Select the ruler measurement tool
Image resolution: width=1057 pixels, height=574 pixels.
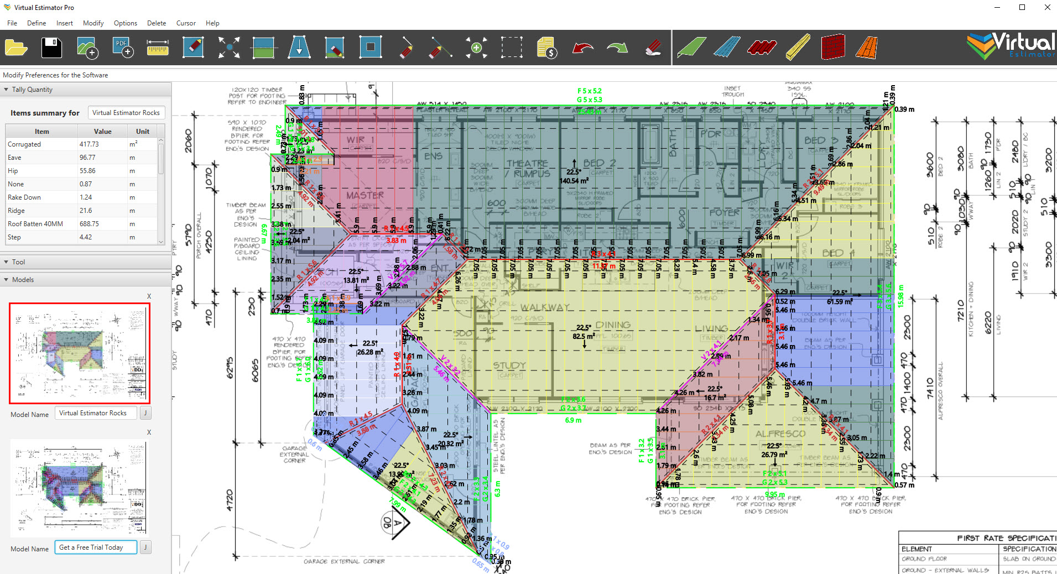click(157, 48)
